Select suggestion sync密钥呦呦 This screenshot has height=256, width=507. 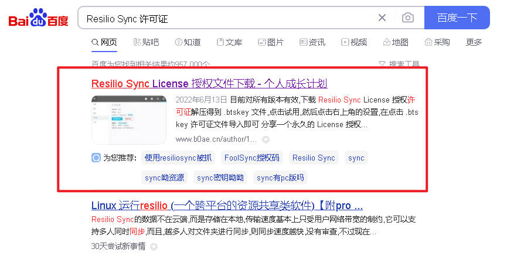point(220,178)
